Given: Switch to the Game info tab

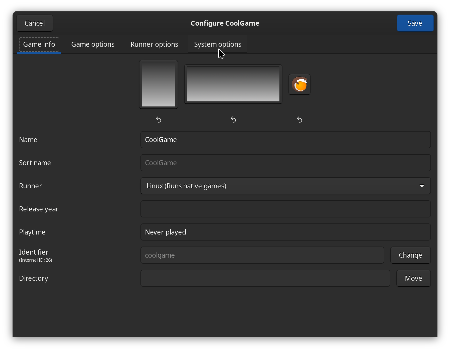Looking at the screenshot, I should click(x=39, y=44).
